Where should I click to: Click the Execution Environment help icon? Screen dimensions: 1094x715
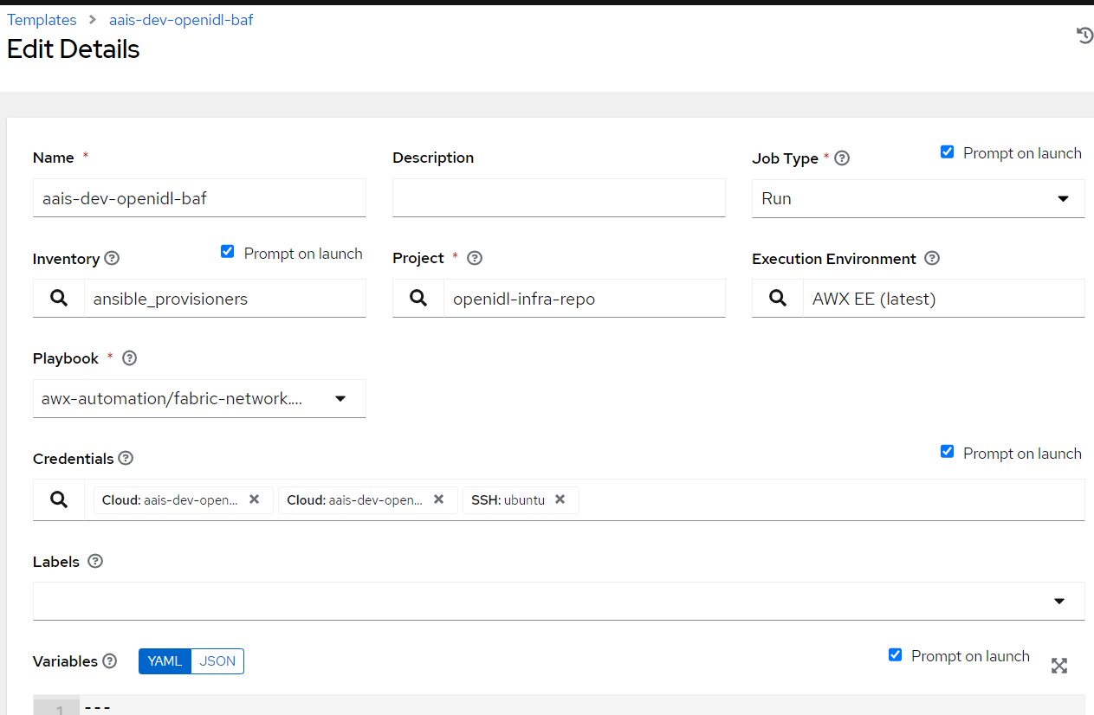[x=932, y=258]
